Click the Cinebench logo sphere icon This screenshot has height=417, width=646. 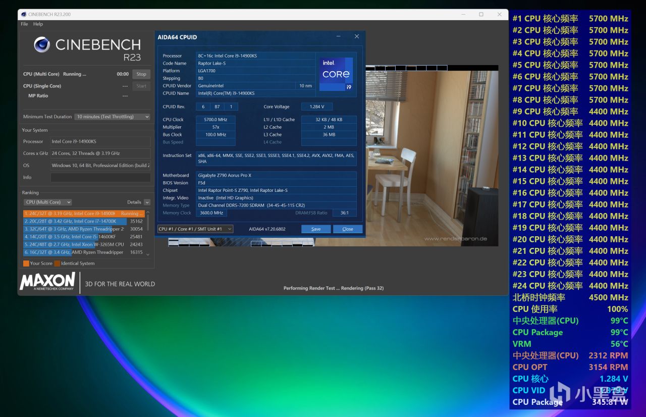(x=42, y=45)
